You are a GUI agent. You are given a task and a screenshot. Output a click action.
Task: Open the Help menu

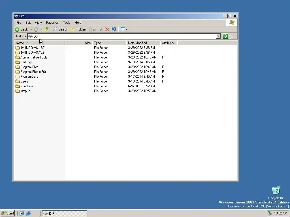coord(78,23)
